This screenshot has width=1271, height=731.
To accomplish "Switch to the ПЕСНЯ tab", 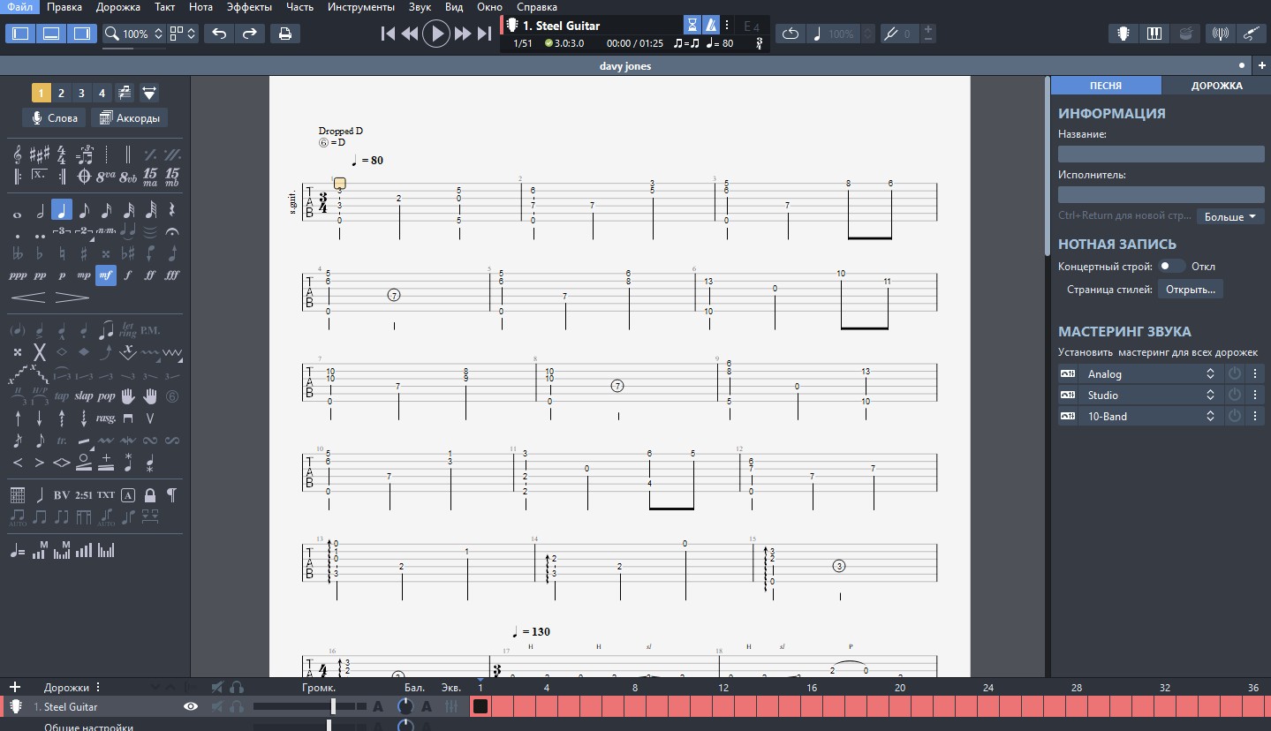I will (1106, 86).
